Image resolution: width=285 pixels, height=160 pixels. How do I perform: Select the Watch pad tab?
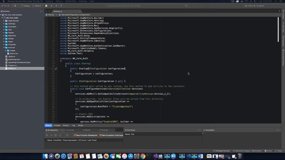point(86,130)
